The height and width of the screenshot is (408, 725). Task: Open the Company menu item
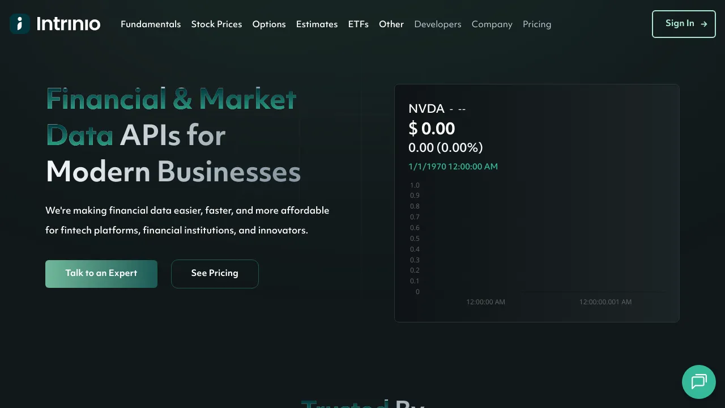[x=492, y=24]
